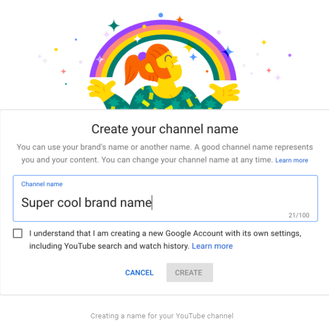Click the left yellow hand in illustration
The width and height of the screenshot is (329, 325).
pyautogui.click(x=101, y=89)
